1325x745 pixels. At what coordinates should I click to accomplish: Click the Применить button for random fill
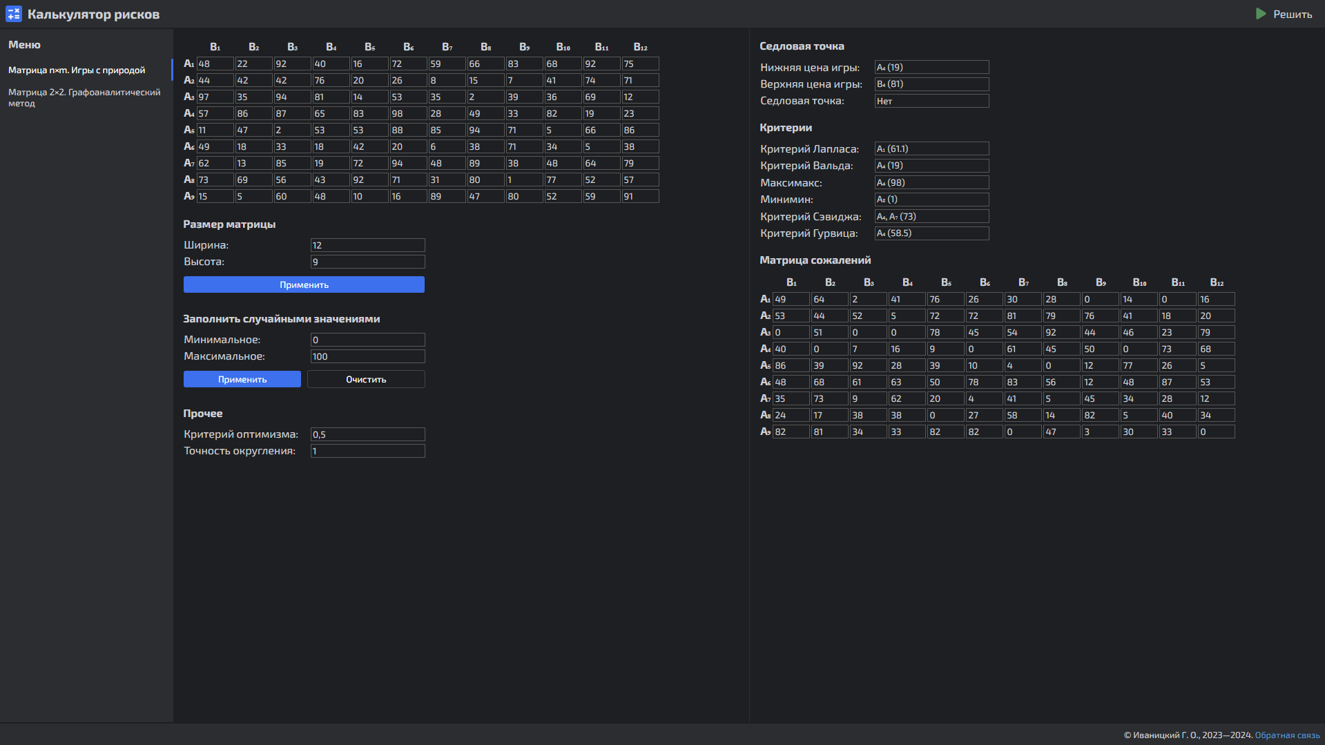pyautogui.click(x=242, y=379)
